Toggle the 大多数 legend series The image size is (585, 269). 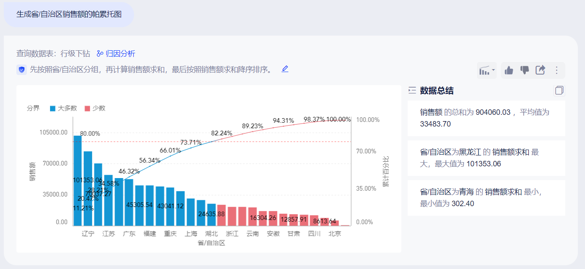tap(63, 108)
